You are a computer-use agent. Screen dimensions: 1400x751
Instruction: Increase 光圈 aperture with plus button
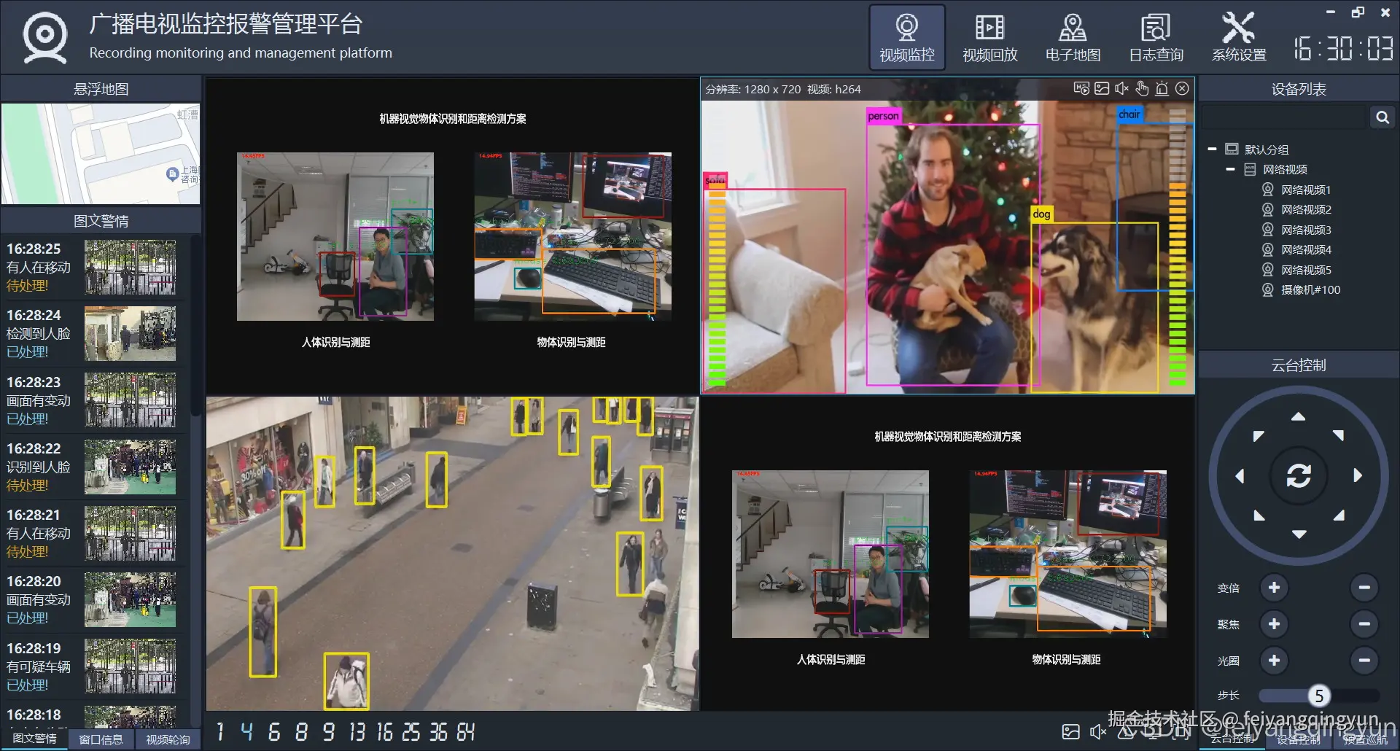pyautogui.click(x=1274, y=661)
